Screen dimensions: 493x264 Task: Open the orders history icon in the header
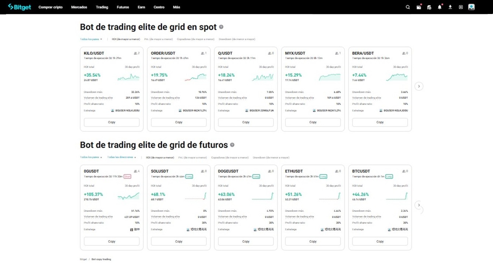[429, 7]
